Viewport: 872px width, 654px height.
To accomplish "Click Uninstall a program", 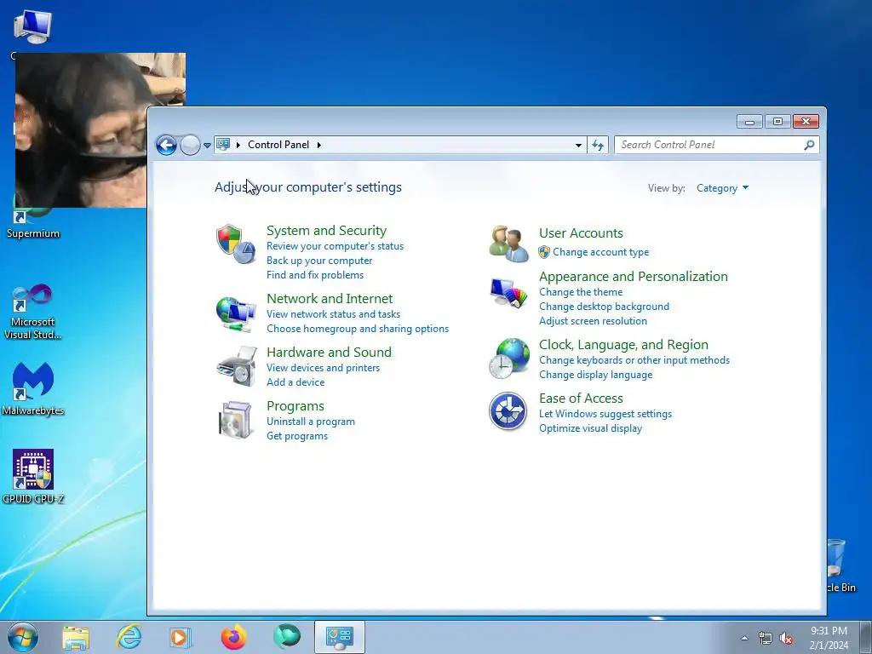I will 310,422.
